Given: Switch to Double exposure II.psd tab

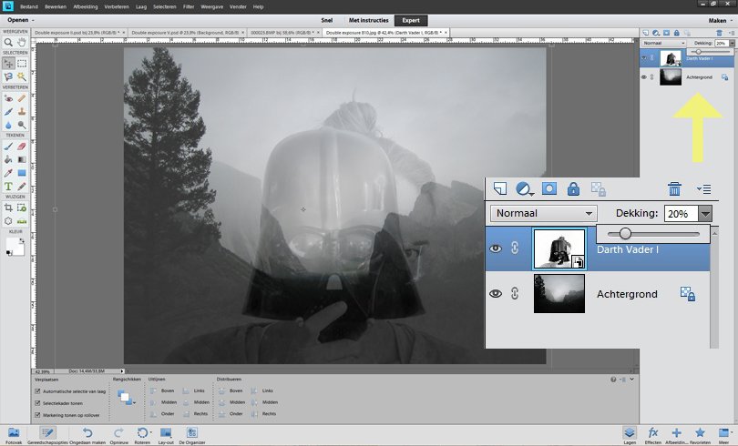Looking at the screenshot, I should [x=77, y=33].
